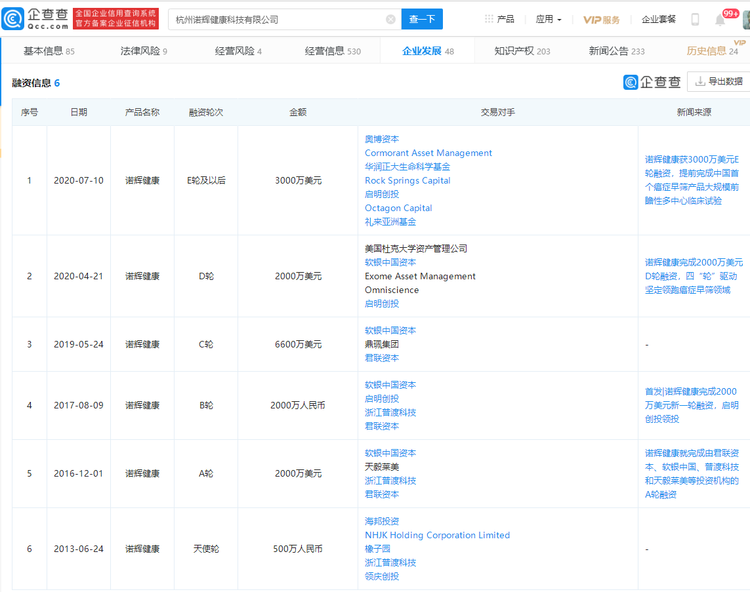Viewport: 750px width, 592px height.
Task: Click the 美国杜克大学资产管理公司 text
Action: [415, 248]
